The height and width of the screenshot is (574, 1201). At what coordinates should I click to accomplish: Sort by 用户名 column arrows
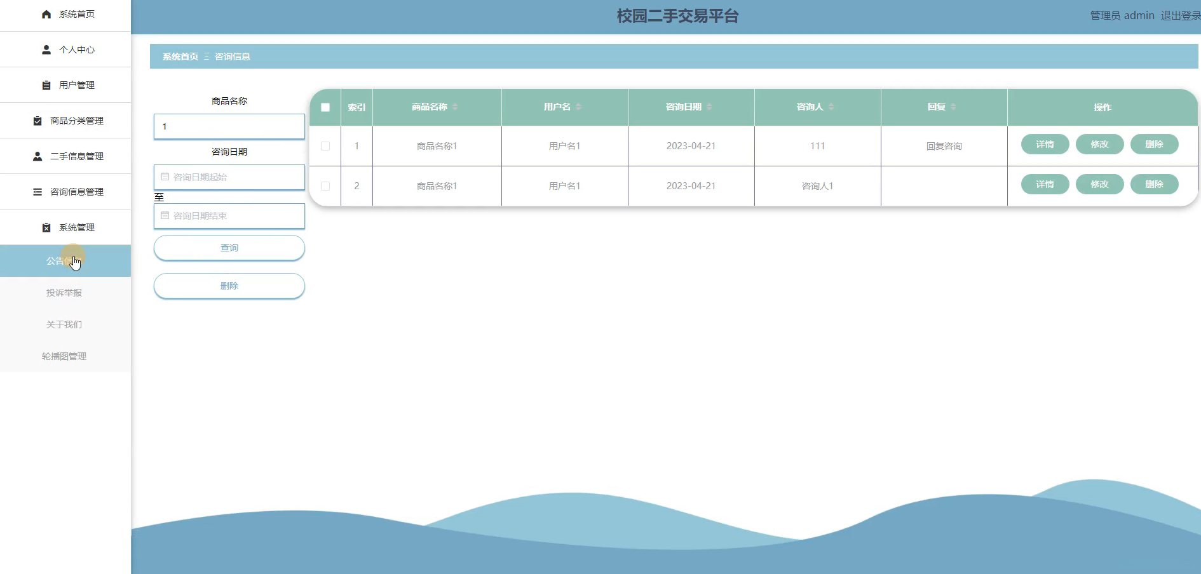tap(578, 107)
